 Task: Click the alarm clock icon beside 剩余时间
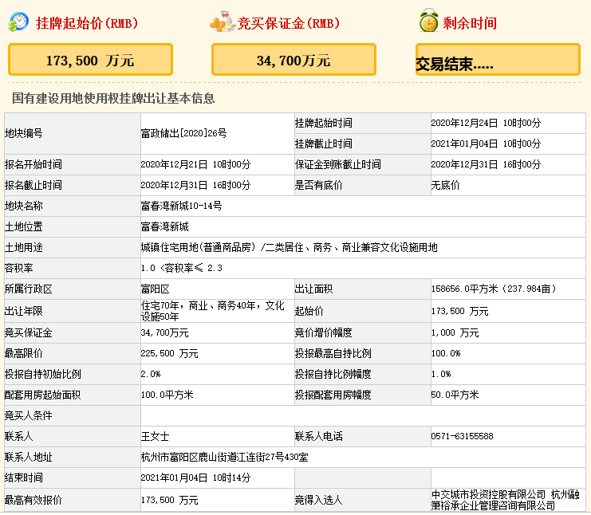click(x=428, y=22)
